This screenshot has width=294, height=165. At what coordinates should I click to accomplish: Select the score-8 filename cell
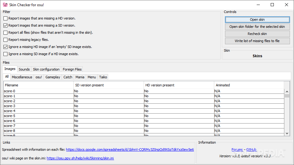(39, 131)
